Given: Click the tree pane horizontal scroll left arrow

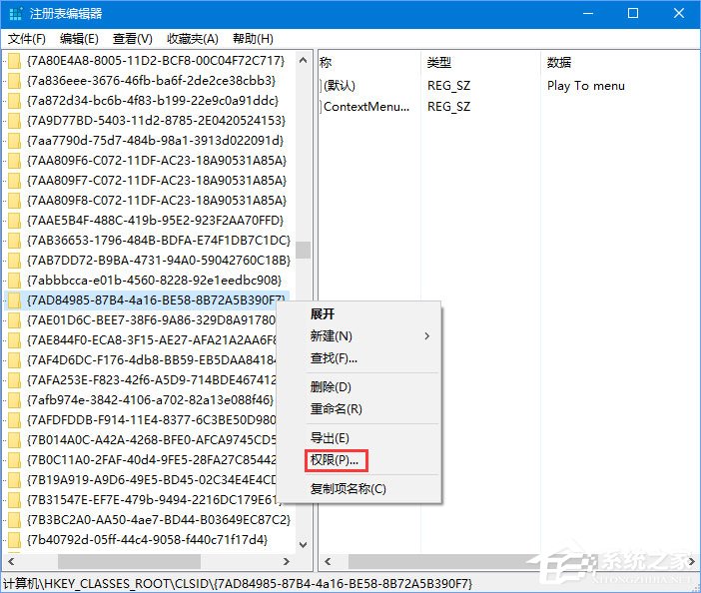Looking at the screenshot, I should tap(11, 561).
